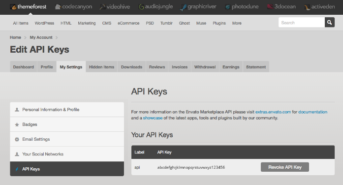
Task: Click the magnifier search button
Action: [x=329, y=22]
